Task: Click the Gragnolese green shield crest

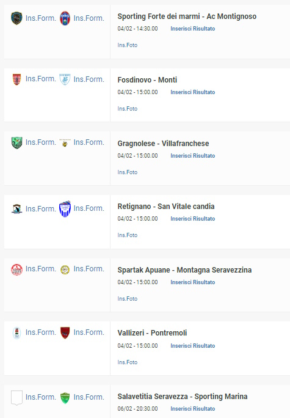Action: pyautogui.click(x=16, y=142)
